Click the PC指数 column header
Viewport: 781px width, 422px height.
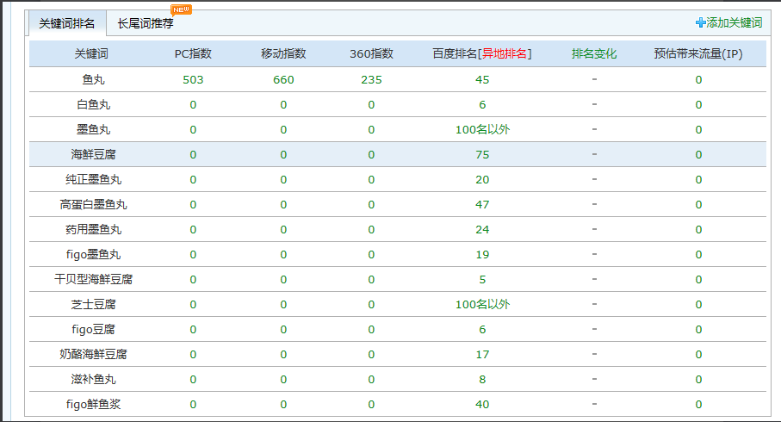tap(193, 53)
